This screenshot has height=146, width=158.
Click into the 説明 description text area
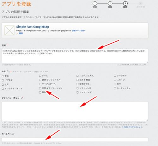75,56
